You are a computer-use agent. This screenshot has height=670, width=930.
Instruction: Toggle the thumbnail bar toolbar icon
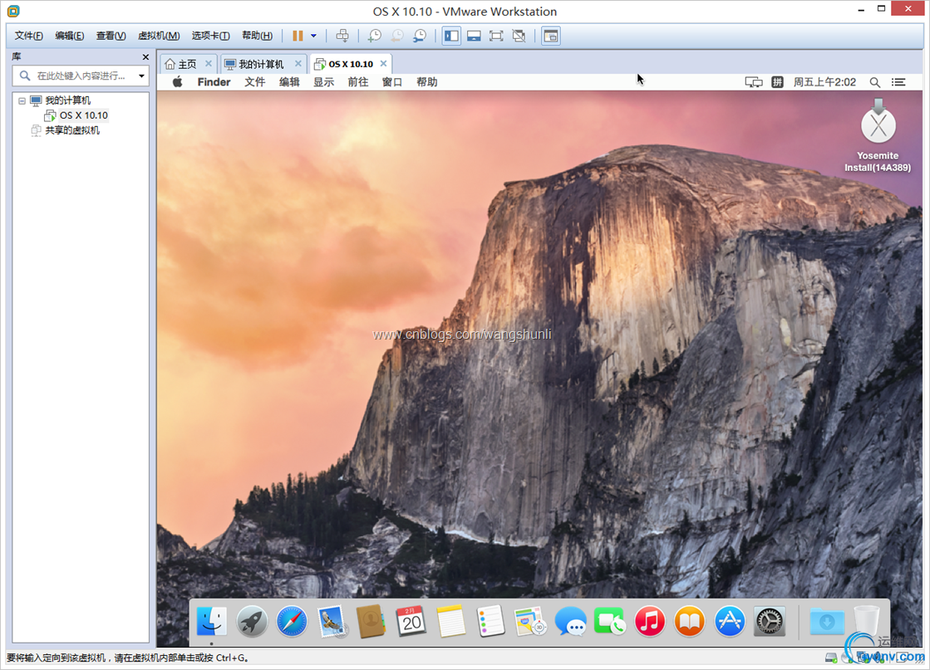pyautogui.click(x=474, y=36)
